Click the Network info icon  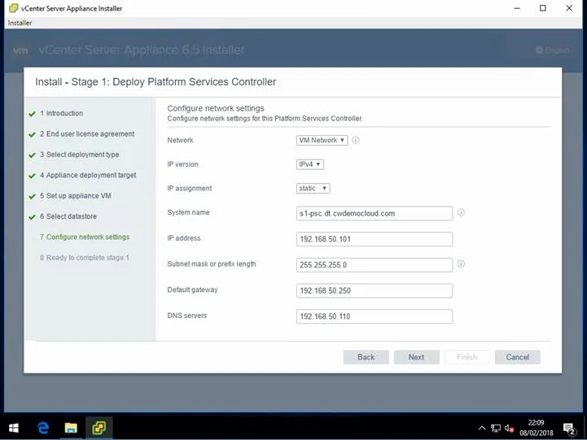[356, 140]
